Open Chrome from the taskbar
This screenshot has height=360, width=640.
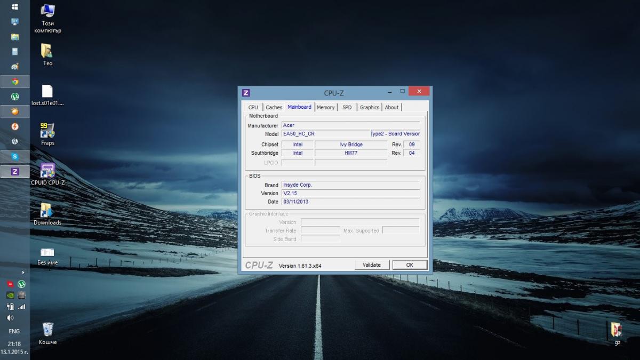pos(15,82)
